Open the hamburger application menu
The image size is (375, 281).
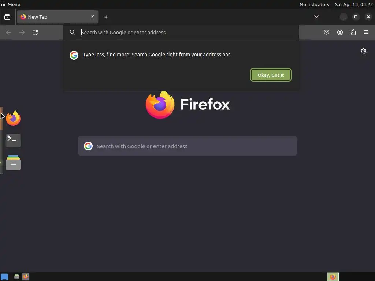coord(366,32)
